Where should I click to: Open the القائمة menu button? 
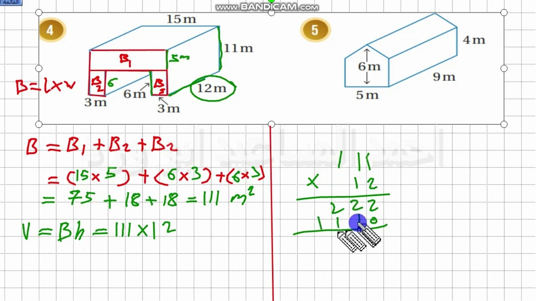pos(10,3)
